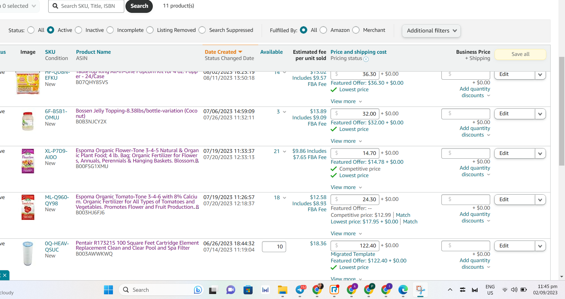Screen dimensions: 565x299
Task: Open the orange R app on the taskbar
Action: click(x=334, y=290)
